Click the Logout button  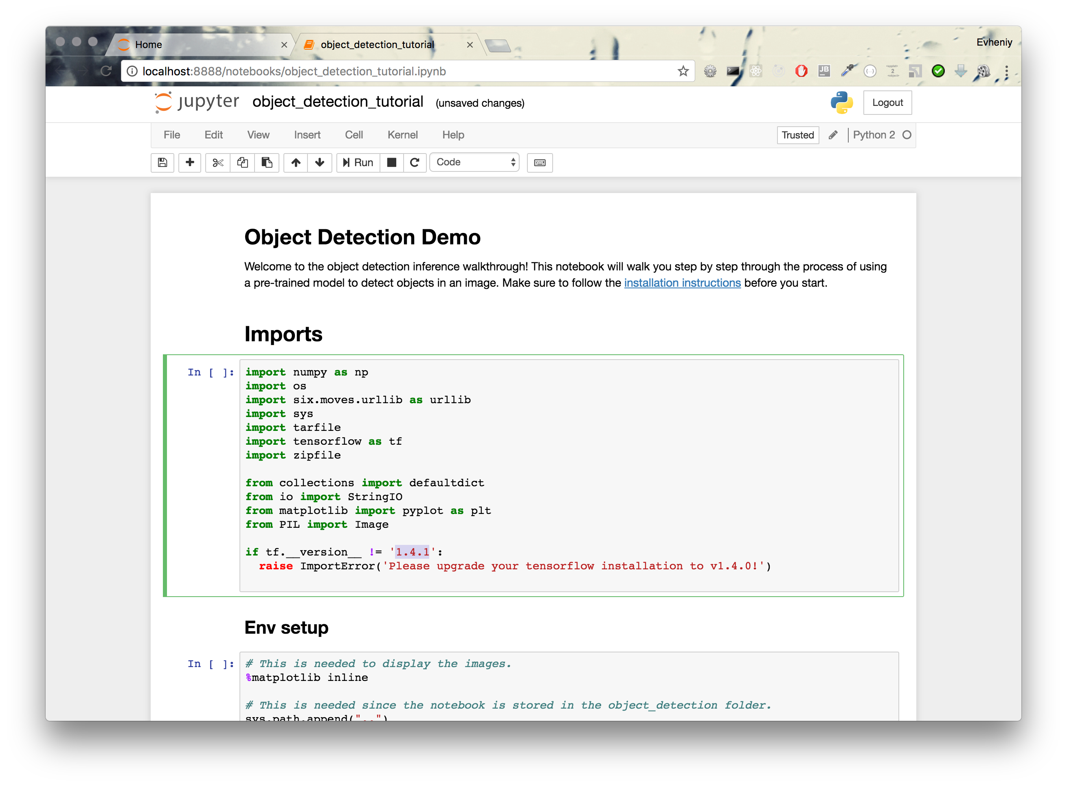click(x=887, y=103)
